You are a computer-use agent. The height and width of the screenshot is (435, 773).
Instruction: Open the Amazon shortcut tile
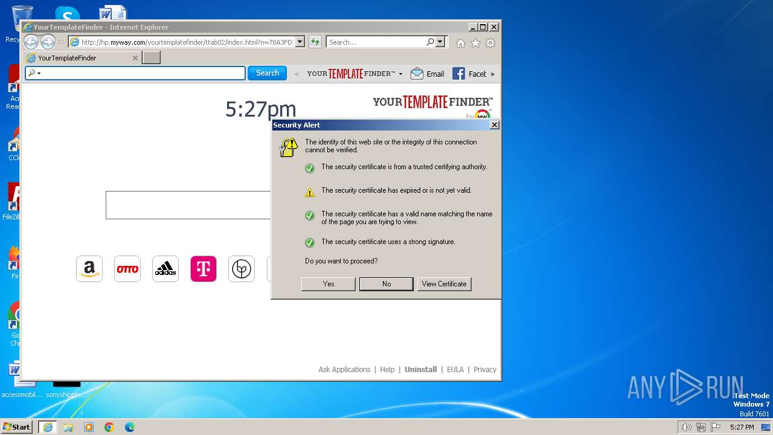pos(89,269)
